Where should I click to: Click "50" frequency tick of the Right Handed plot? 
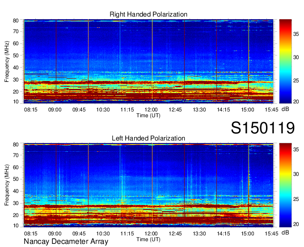coord(16,55)
